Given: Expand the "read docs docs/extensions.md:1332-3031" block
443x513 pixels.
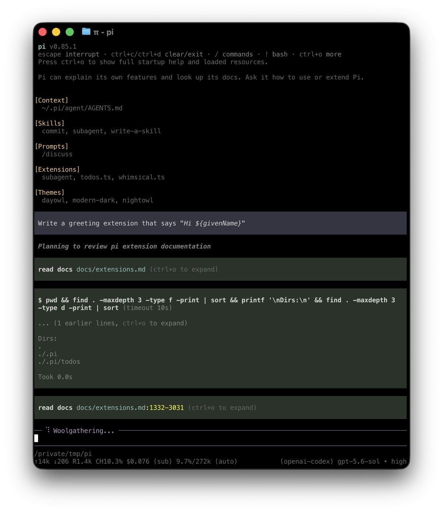Looking at the screenshot, I should click(220, 407).
